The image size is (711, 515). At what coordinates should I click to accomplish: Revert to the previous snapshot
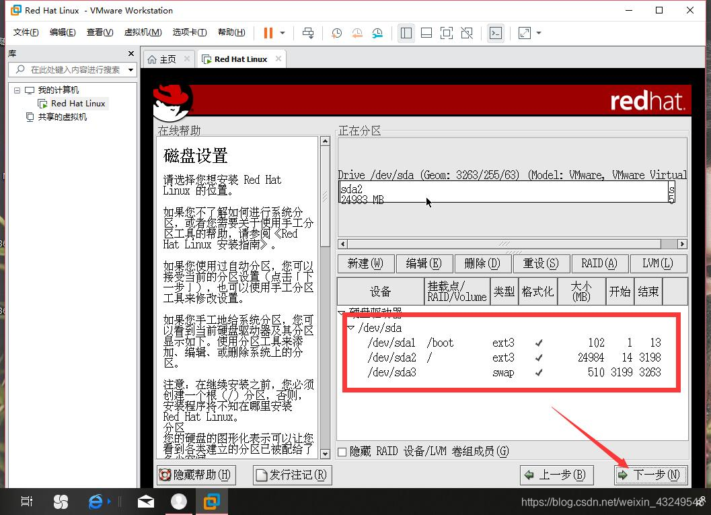click(x=357, y=33)
